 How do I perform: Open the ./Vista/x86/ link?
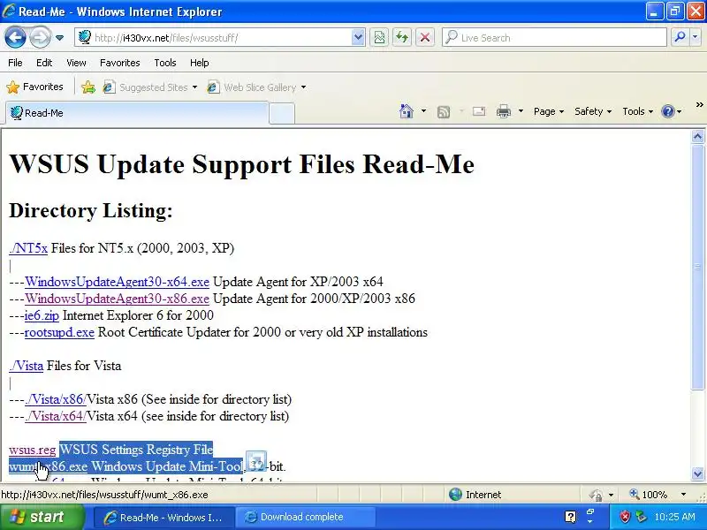[56, 399]
